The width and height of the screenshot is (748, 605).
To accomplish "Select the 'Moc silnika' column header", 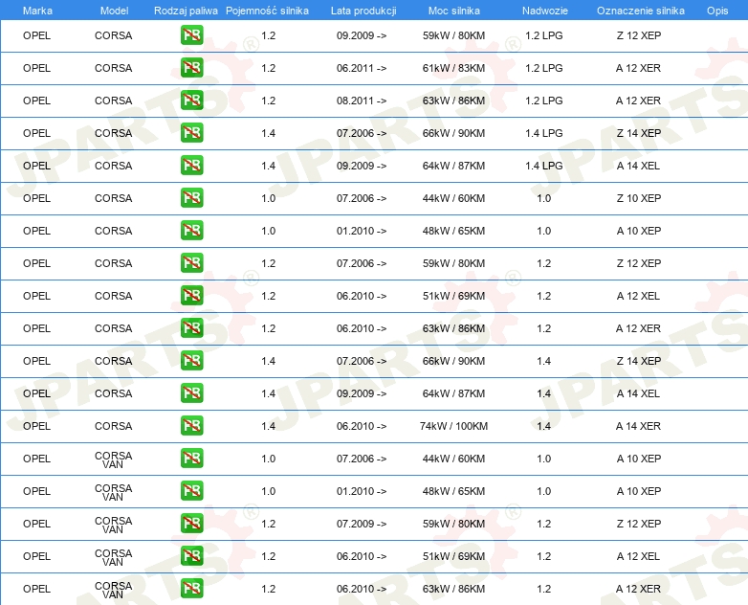I will (454, 11).
